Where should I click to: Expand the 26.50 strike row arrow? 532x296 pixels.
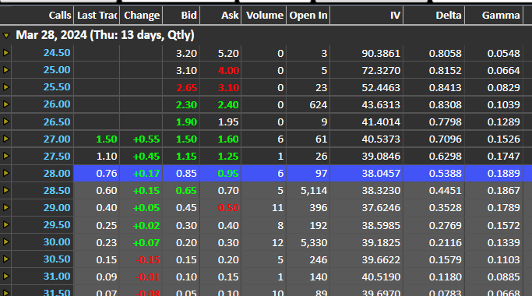coord(5,122)
